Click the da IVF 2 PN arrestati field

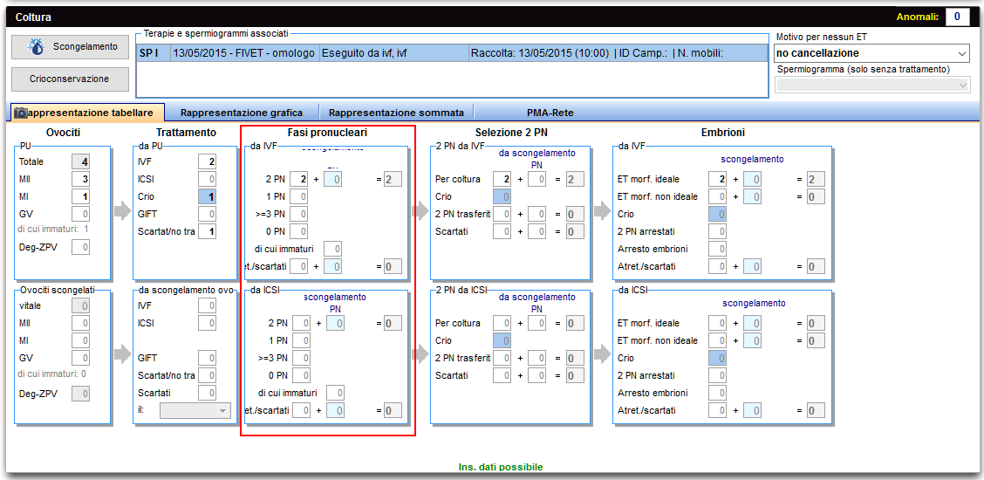tap(718, 231)
